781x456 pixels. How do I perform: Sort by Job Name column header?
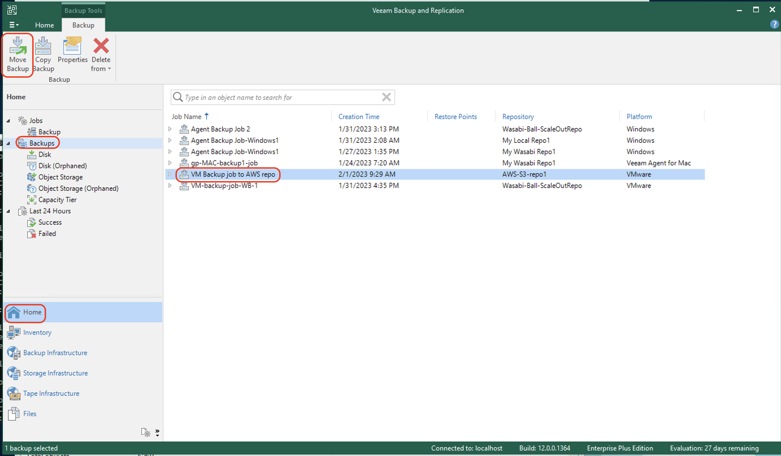(186, 116)
